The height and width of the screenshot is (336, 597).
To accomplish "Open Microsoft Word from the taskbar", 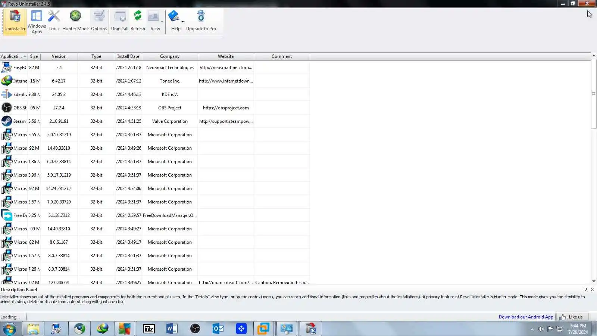I will 172,329.
